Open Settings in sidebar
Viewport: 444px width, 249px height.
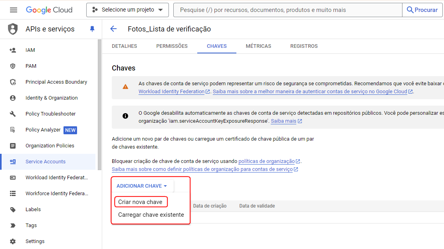click(x=35, y=241)
